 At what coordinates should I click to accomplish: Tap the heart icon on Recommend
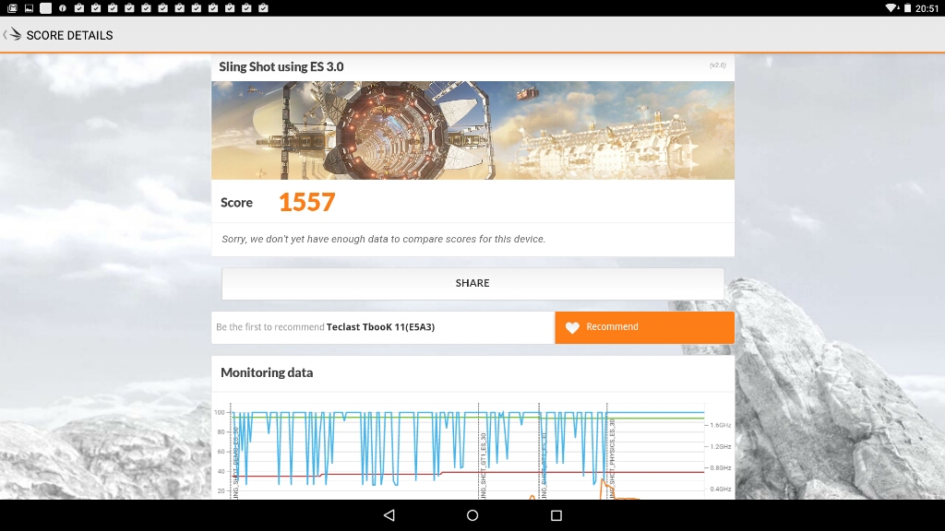pyautogui.click(x=572, y=327)
